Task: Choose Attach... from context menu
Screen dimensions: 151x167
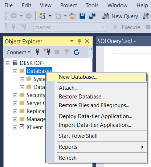Action: pyautogui.click(x=97, y=88)
